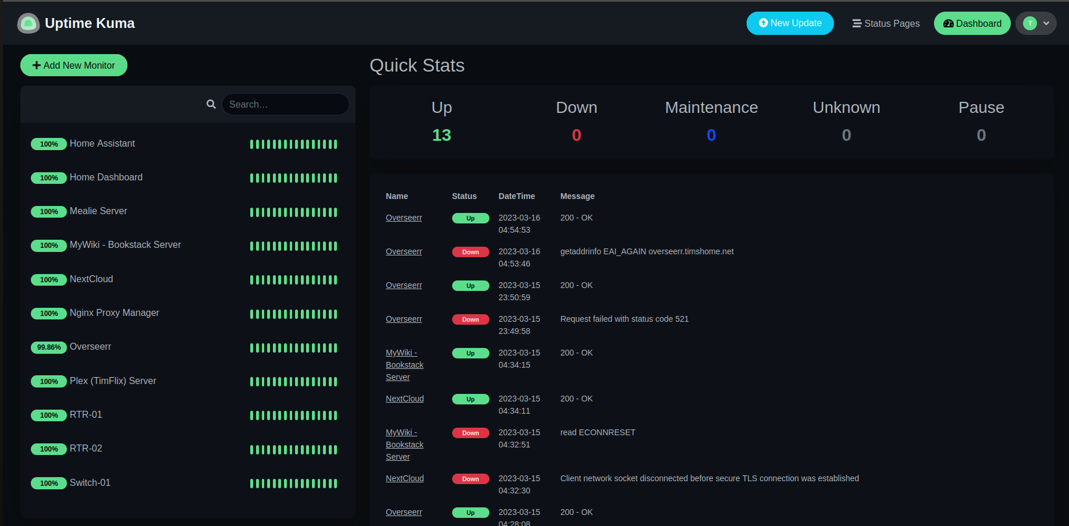This screenshot has height=526, width=1069.
Task: Open Overseerr link with EAI_AGAIN error
Action: 404,251
